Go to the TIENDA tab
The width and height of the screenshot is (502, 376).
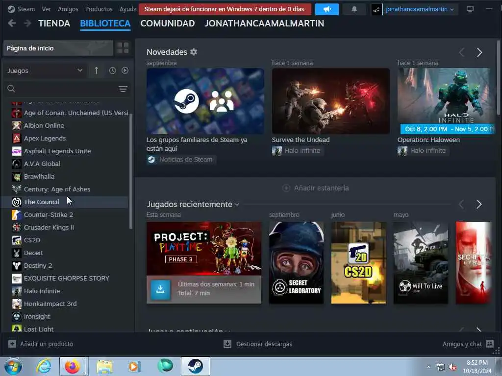(x=54, y=23)
